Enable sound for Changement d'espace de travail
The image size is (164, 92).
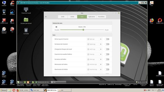(107, 49)
